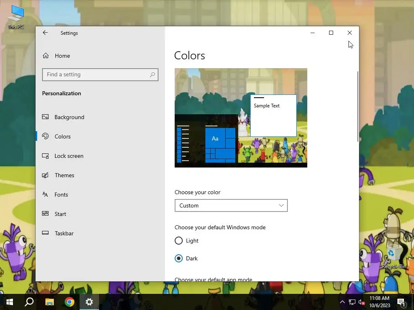The width and height of the screenshot is (414, 310).
Task: Open taskbar search magnifier
Action: [x=29, y=302]
